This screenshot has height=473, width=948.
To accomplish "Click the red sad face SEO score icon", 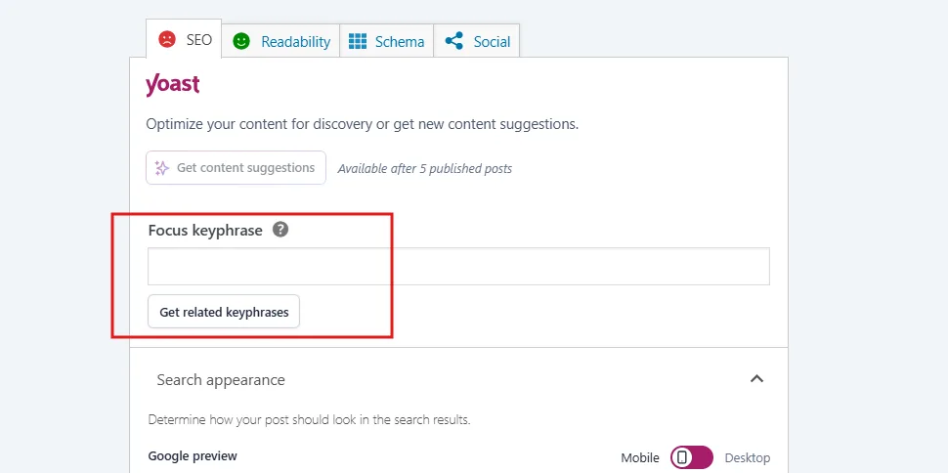I will click(167, 40).
